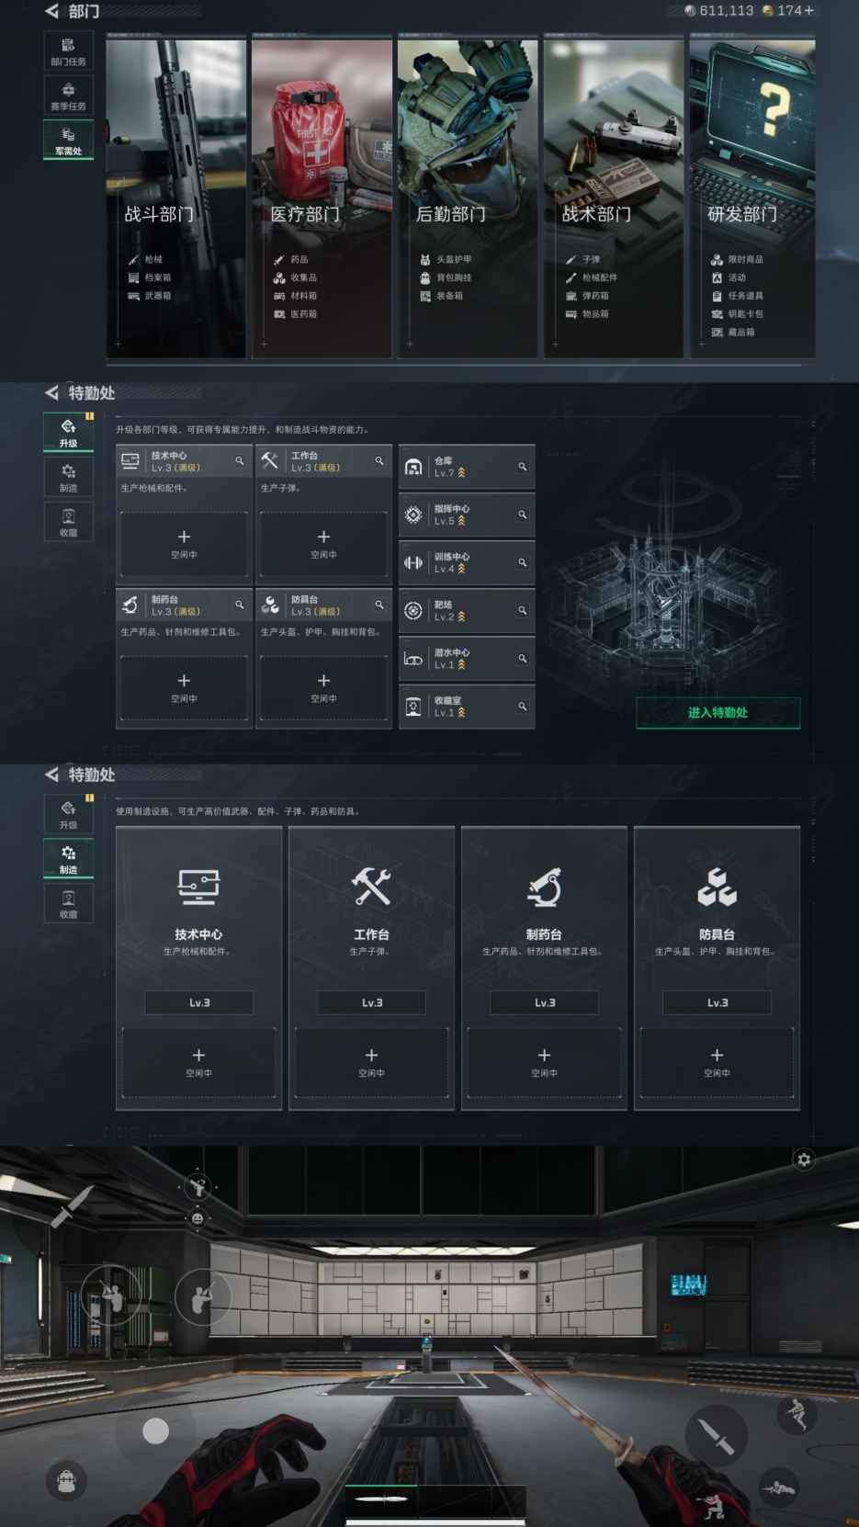Screen dimensions: 859x1527
Task: Select the 战术部门 department card
Action: tap(613, 198)
